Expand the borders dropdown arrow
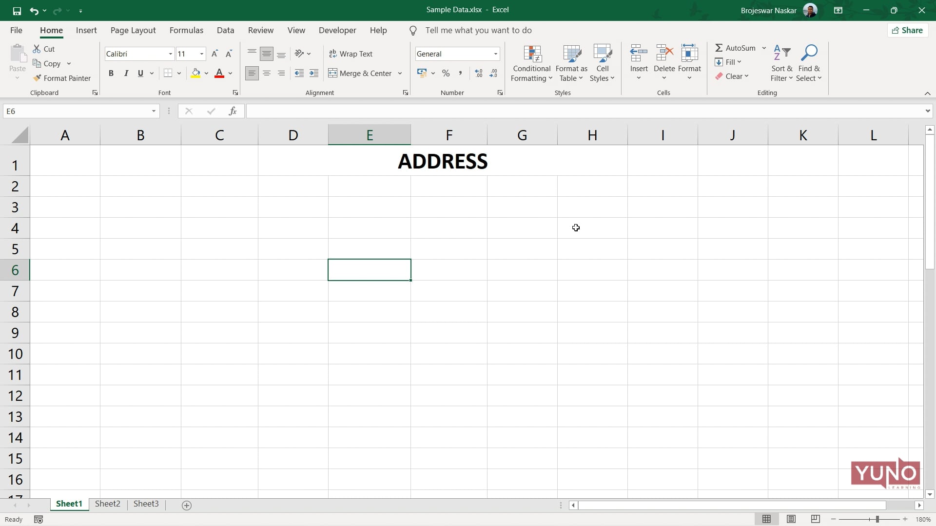This screenshot has width=936, height=526. pos(179,73)
